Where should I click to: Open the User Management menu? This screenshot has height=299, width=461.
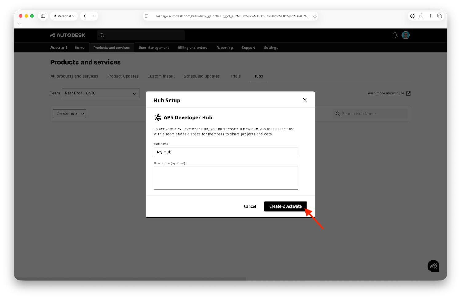tap(154, 48)
